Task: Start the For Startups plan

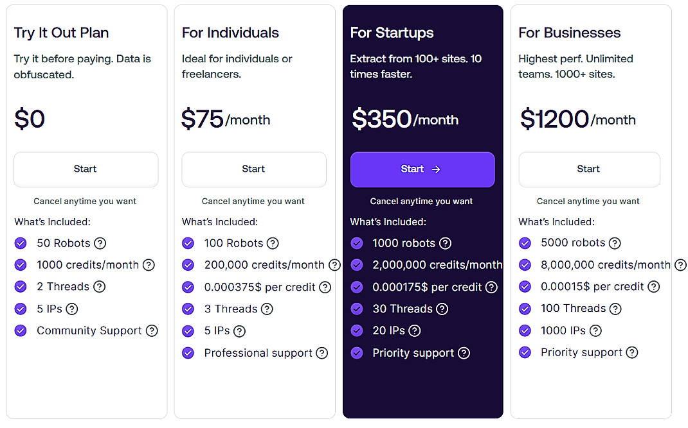Action: point(422,169)
